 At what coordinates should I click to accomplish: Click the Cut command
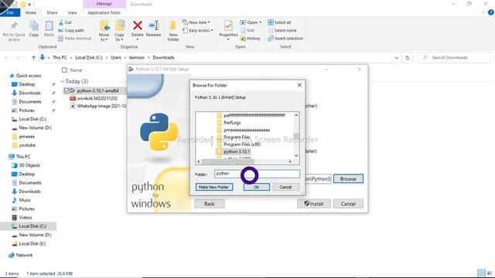pos(65,22)
